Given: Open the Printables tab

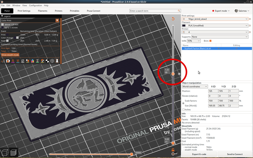Looking at the screenshot, I should tap(74, 11).
